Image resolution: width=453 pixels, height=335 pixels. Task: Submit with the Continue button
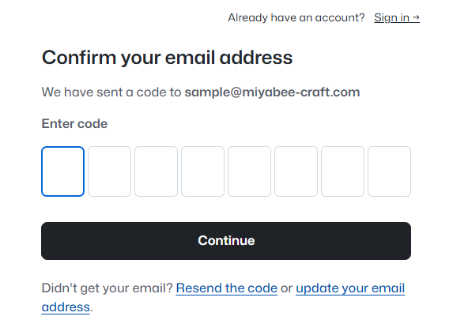pos(226,241)
